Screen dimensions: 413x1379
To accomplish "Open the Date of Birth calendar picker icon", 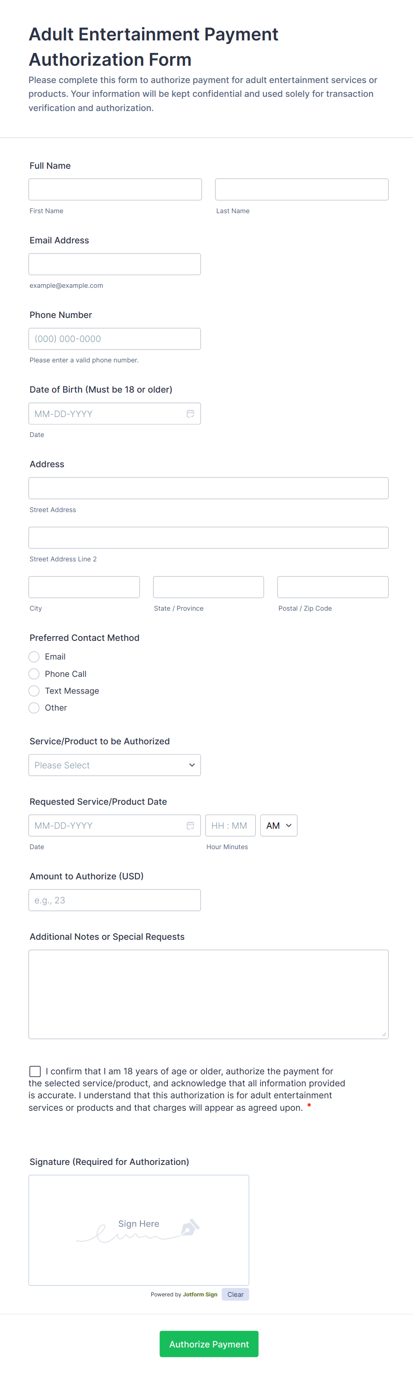I will pos(190,414).
